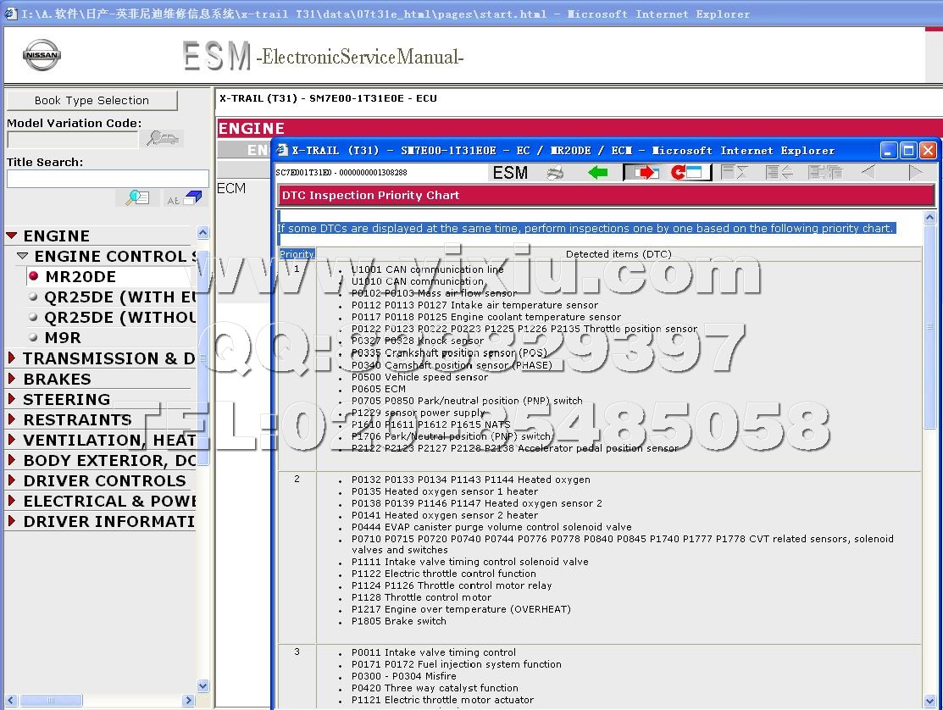Click the Title Search input field
This screenshot has width=943, height=710.
coord(108,179)
